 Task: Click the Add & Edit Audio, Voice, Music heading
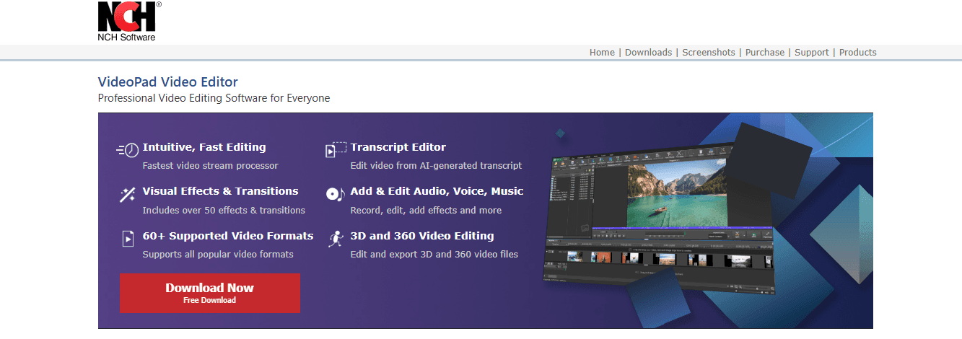point(437,191)
